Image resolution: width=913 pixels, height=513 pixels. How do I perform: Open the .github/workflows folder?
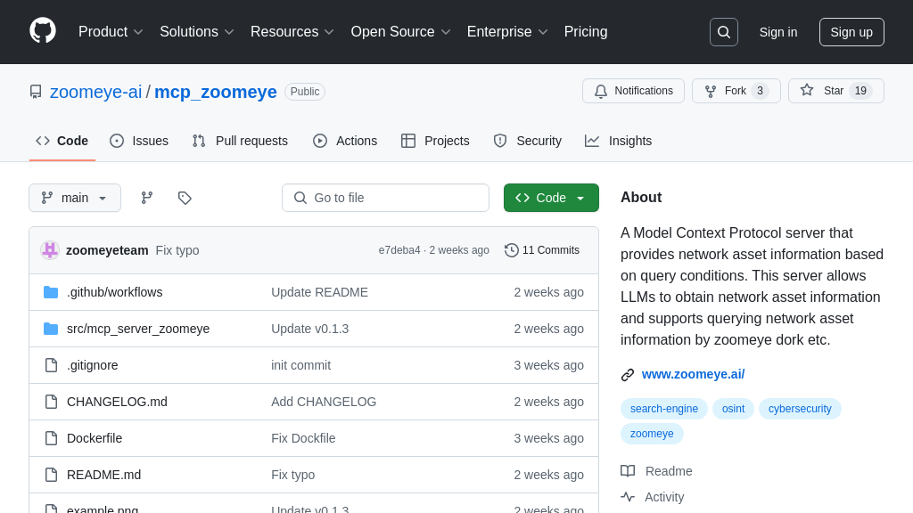pyautogui.click(x=115, y=292)
